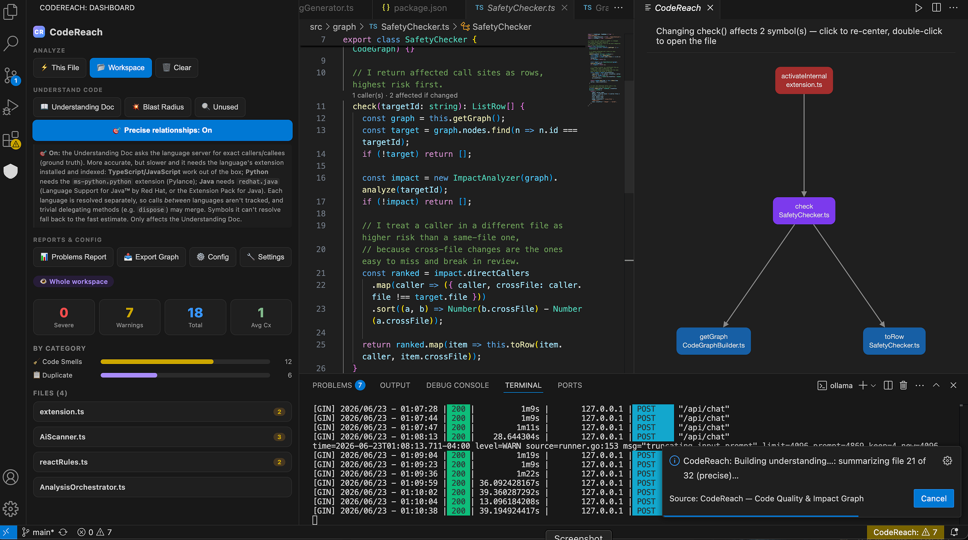Open the Manage gear in activity bar

[10, 509]
